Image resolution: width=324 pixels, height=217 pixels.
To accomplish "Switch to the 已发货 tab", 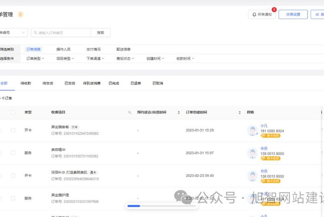I will pos(69,83).
